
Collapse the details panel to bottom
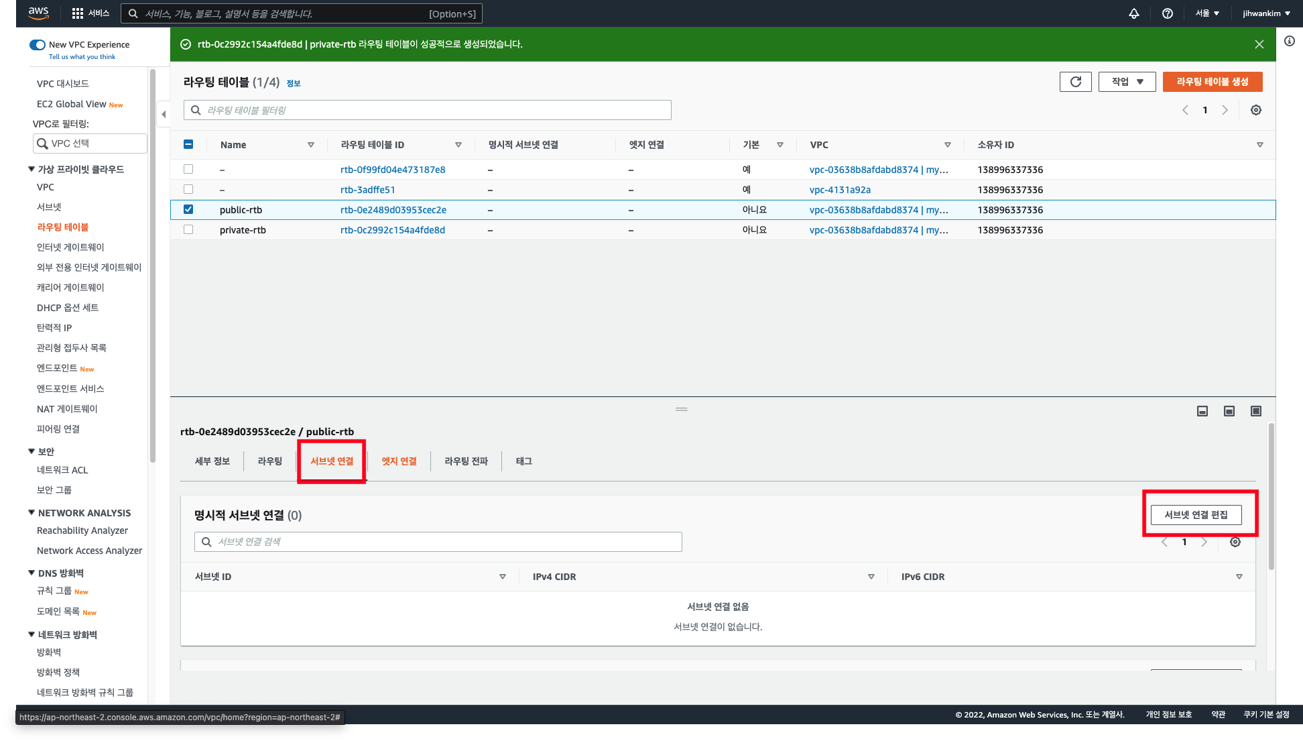1202,411
